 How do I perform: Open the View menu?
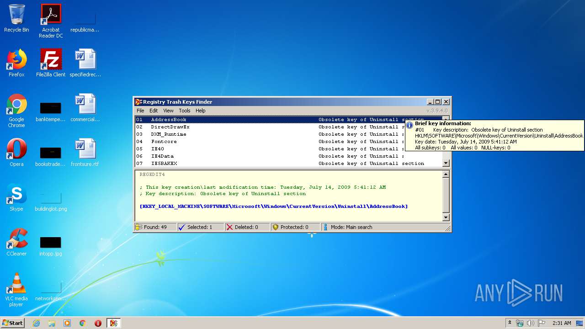pyautogui.click(x=168, y=111)
